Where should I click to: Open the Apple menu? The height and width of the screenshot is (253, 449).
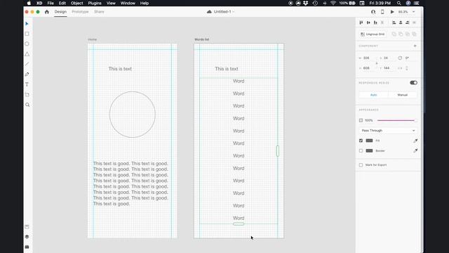(29, 3)
